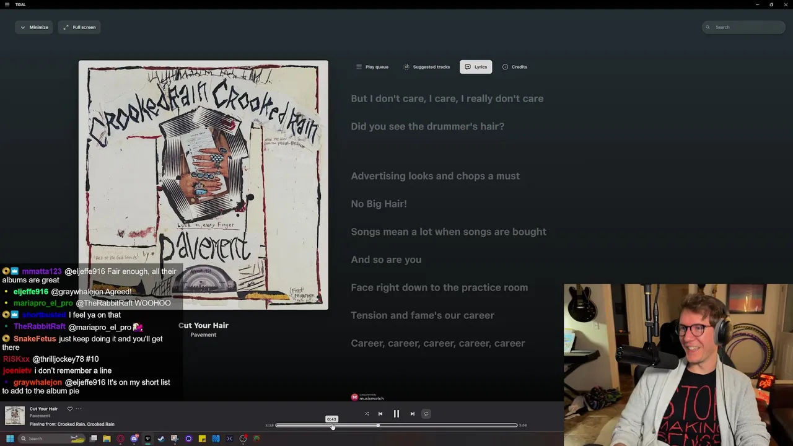Image resolution: width=793 pixels, height=446 pixels.
Task: Click the chat username TheRabbitRaft
Action: coord(40,326)
